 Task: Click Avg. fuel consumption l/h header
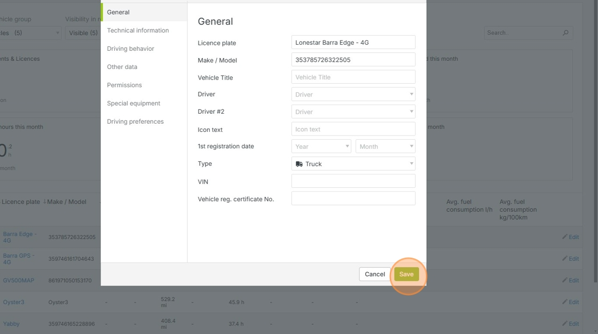[x=469, y=205]
